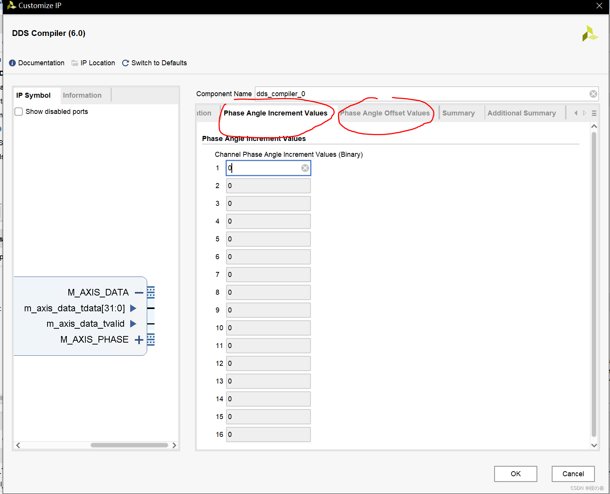The image size is (610, 494).
Task: Click the Vivado icon in the title bar
Action: pos(12,5)
